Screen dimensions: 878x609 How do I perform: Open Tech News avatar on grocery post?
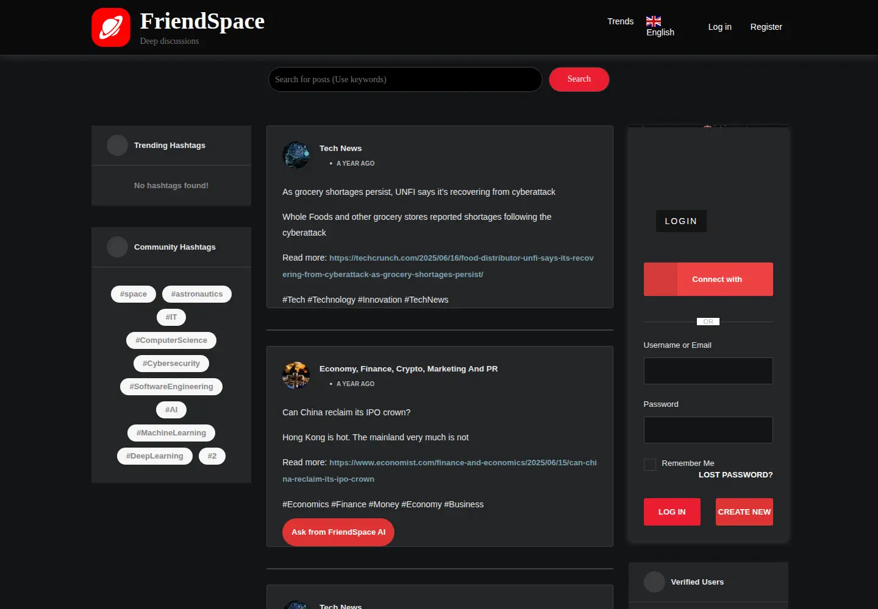[296, 155]
